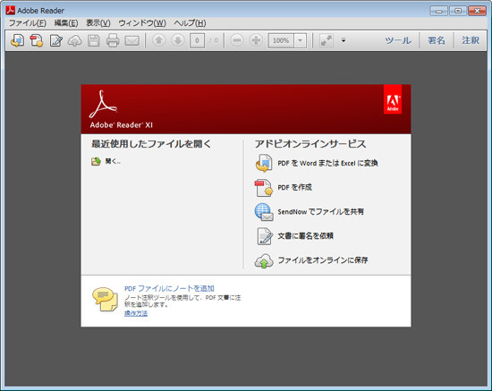Click the zoom out minus button
The width and height of the screenshot is (492, 391).
click(237, 40)
